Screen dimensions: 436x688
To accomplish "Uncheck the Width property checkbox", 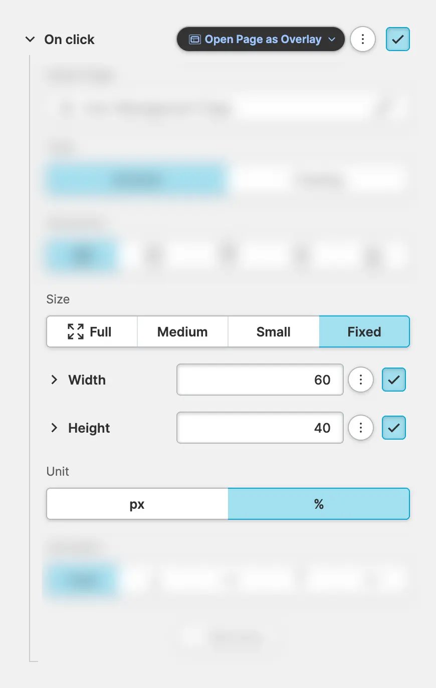I will pyautogui.click(x=394, y=380).
